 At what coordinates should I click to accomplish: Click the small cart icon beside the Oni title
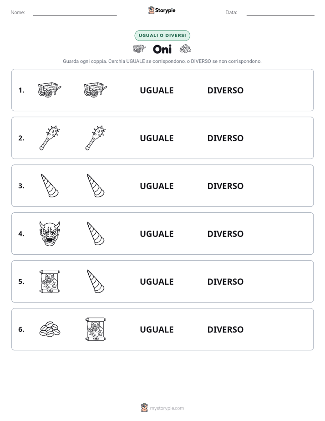139,49
